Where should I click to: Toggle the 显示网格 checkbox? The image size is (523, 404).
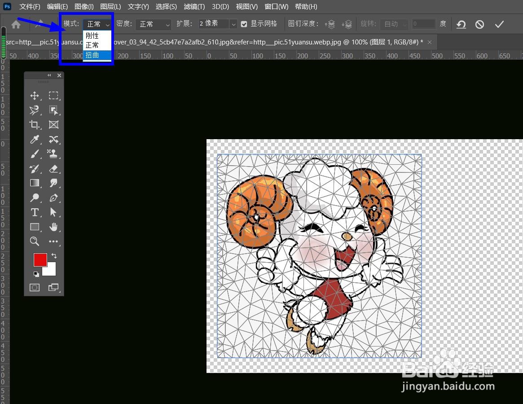pos(244,24)
